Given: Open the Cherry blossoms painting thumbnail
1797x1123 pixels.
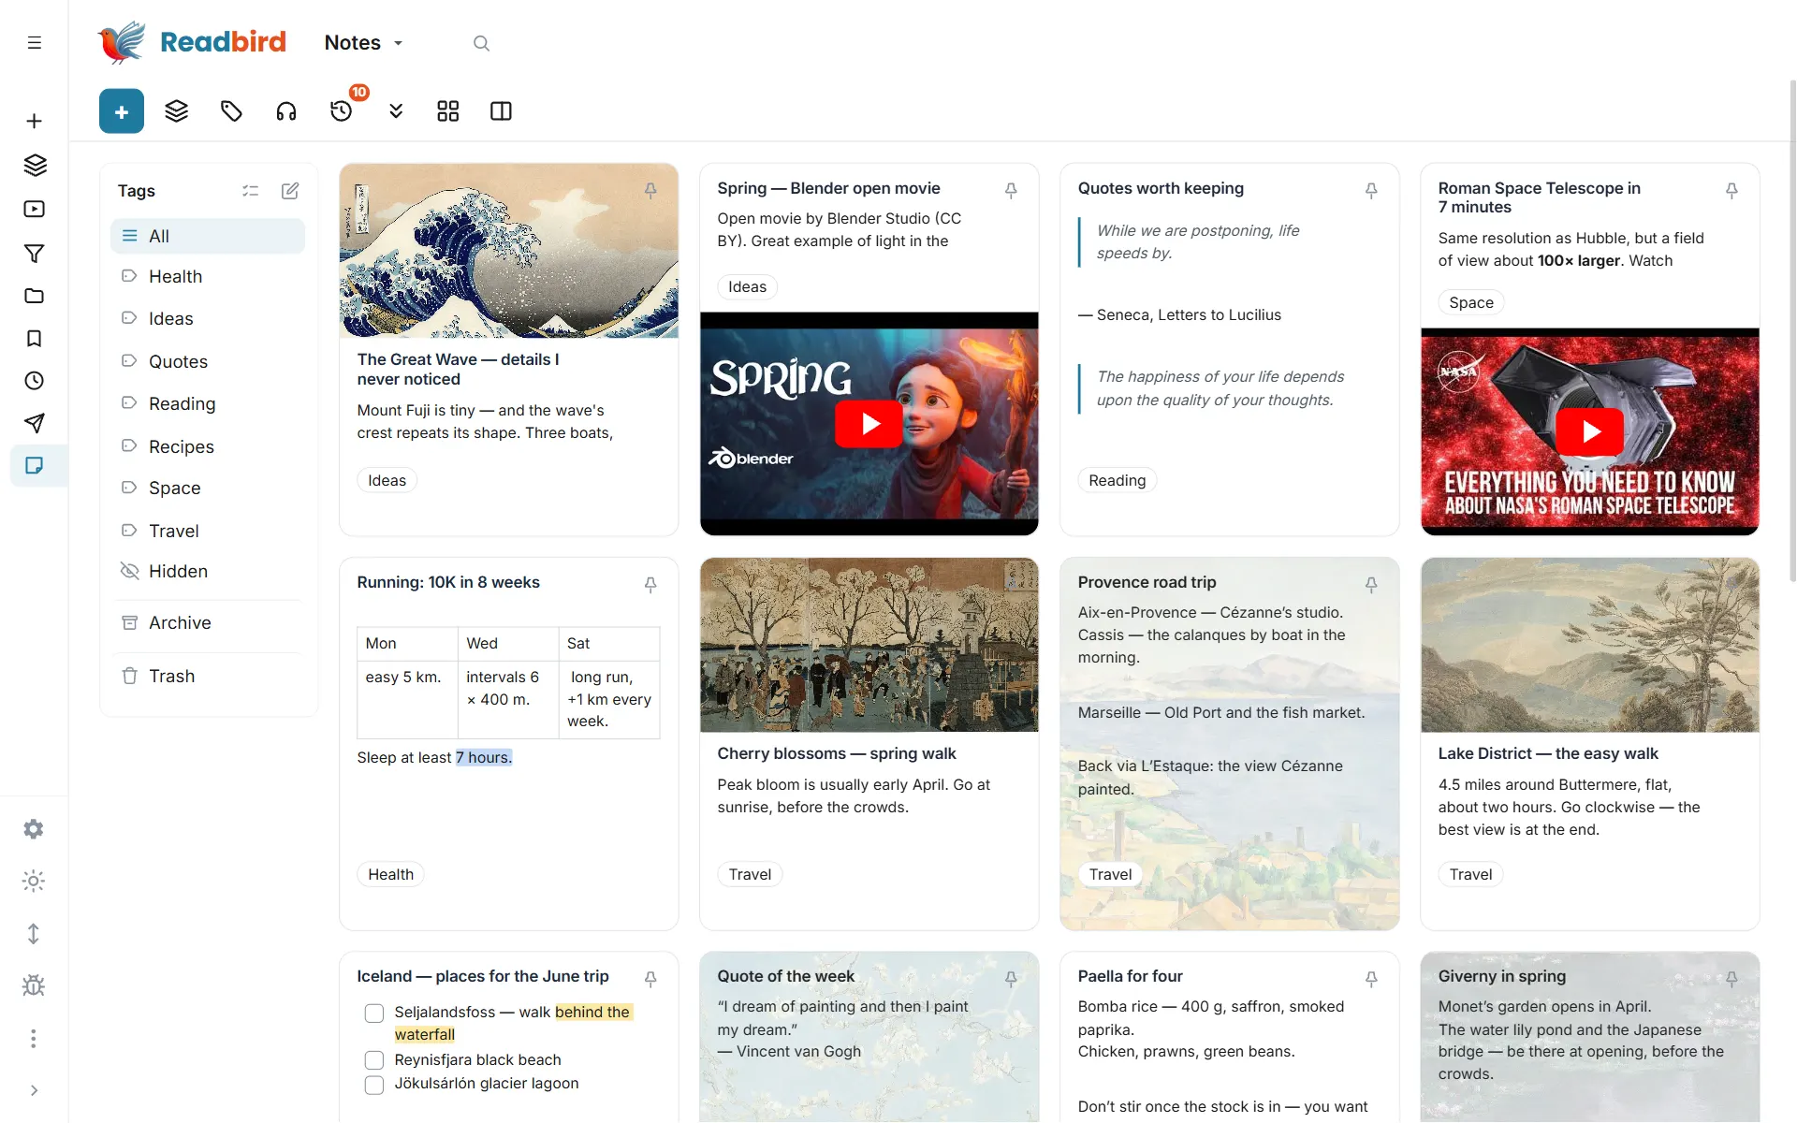Looking at the screenshot, I should (869, 645).
